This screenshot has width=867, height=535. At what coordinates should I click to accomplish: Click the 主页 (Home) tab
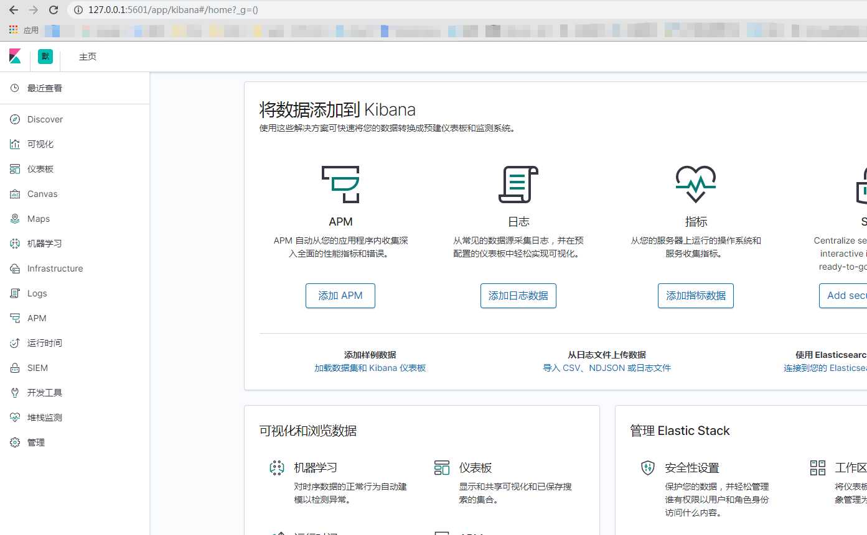[87, 56]
